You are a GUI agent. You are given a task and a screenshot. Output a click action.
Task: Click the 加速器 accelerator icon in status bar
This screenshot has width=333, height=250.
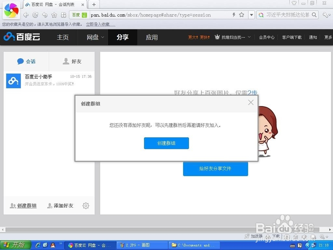(x=247, y=236)
